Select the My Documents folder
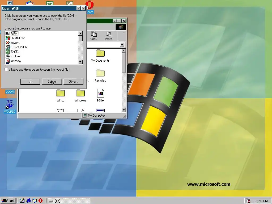This screenshot has width=272, height=204. 100,56
